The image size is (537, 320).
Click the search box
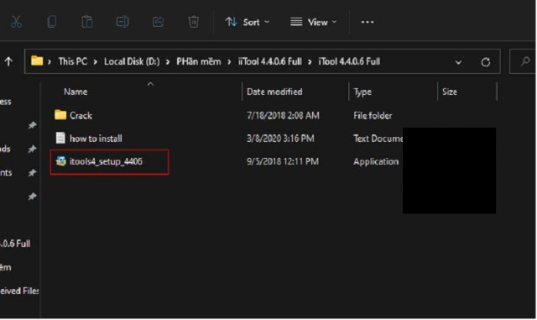pos(523,61)
